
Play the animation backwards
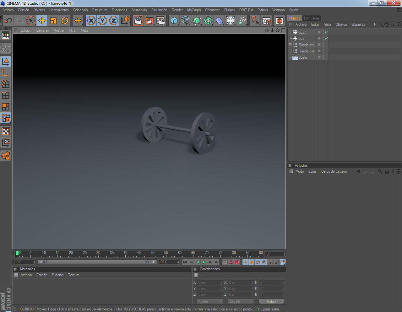click(x=198, y=262)
